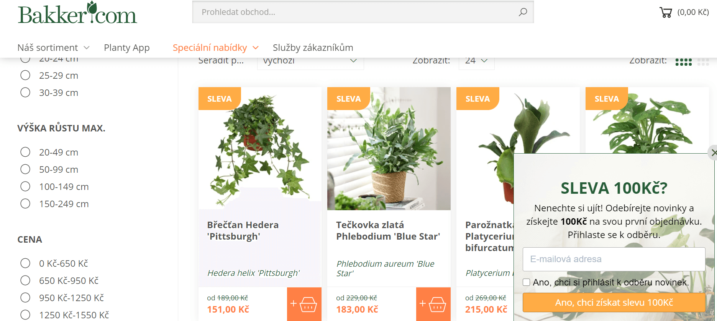Tick the newsletter subscription checkbox
This screenshot has width=717, height=321.
(527, 282)
